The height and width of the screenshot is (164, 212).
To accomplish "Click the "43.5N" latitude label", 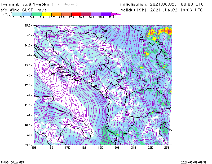I will point(28,65).
